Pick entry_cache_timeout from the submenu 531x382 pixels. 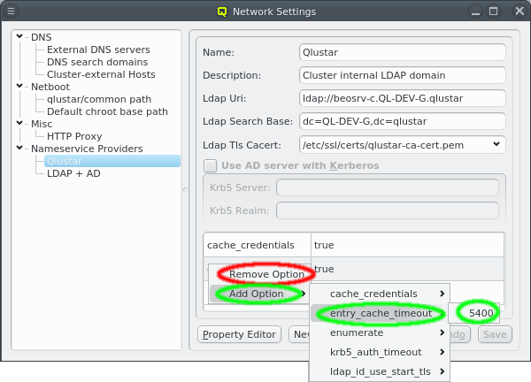point(381,313)
